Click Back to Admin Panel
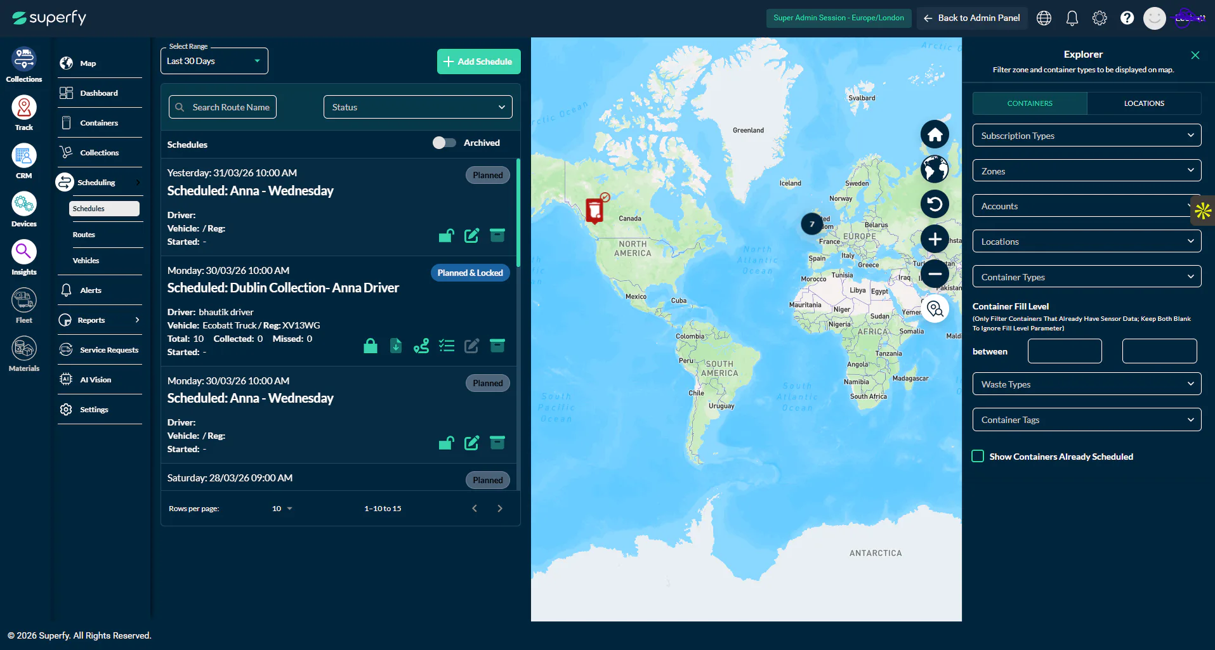Image resolution: width=1215 pixels, height=650 pixels. [x=972, y=18]
